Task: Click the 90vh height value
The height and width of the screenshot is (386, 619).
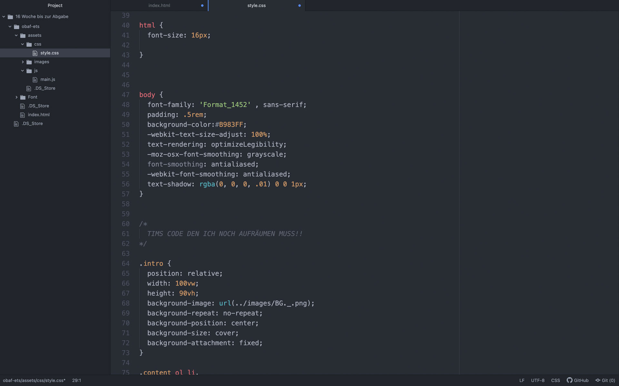Action: [x=187, y=293]
